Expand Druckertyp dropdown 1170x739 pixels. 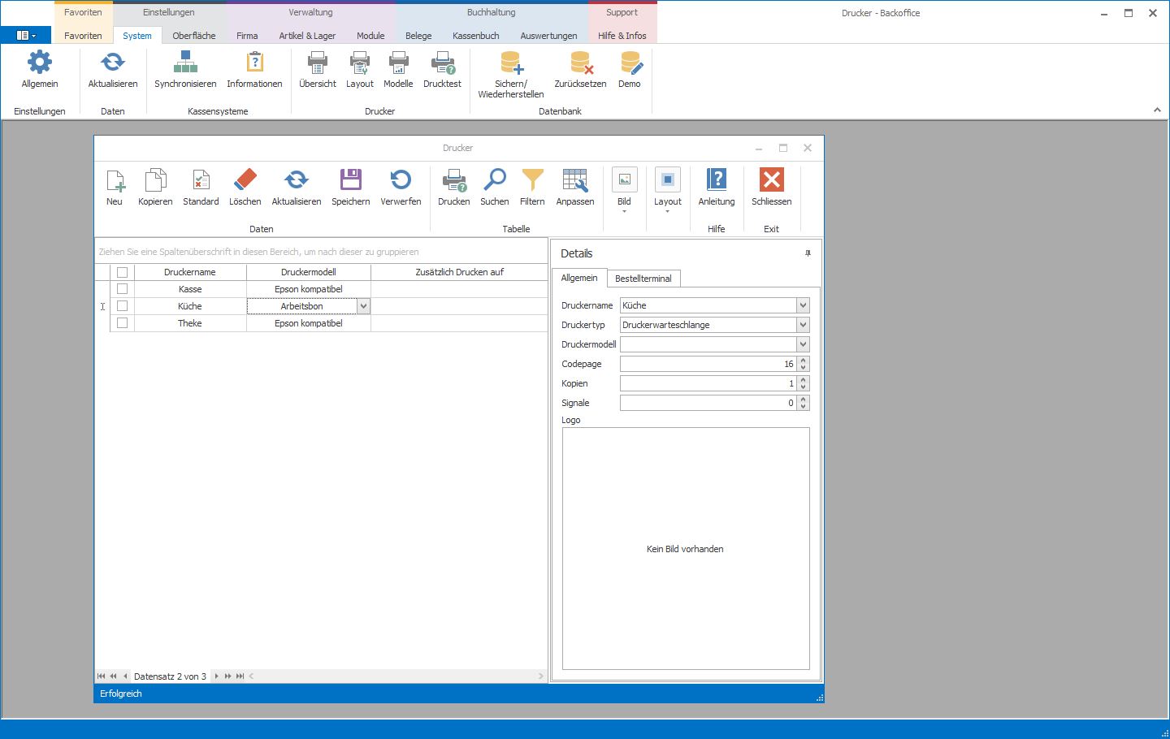pos(803,325)
